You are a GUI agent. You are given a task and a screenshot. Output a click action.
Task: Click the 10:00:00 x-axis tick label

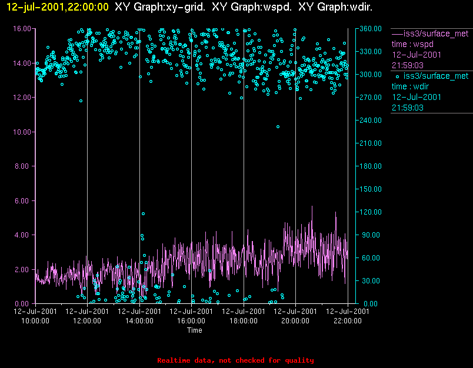[35, 321]
